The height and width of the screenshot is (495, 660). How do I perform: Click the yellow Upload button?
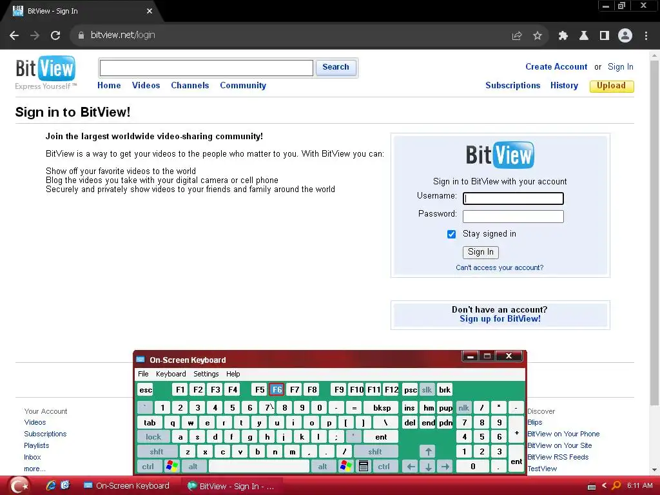611,86
